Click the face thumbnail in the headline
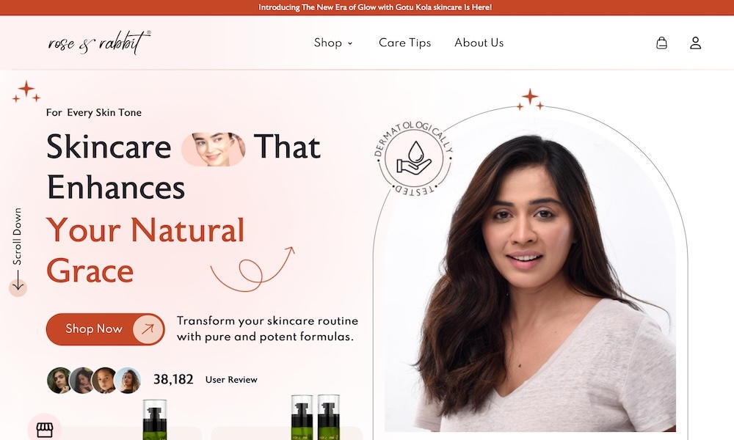Image resolution: width=734 pixels, height=440 pixels. (214, 149)
